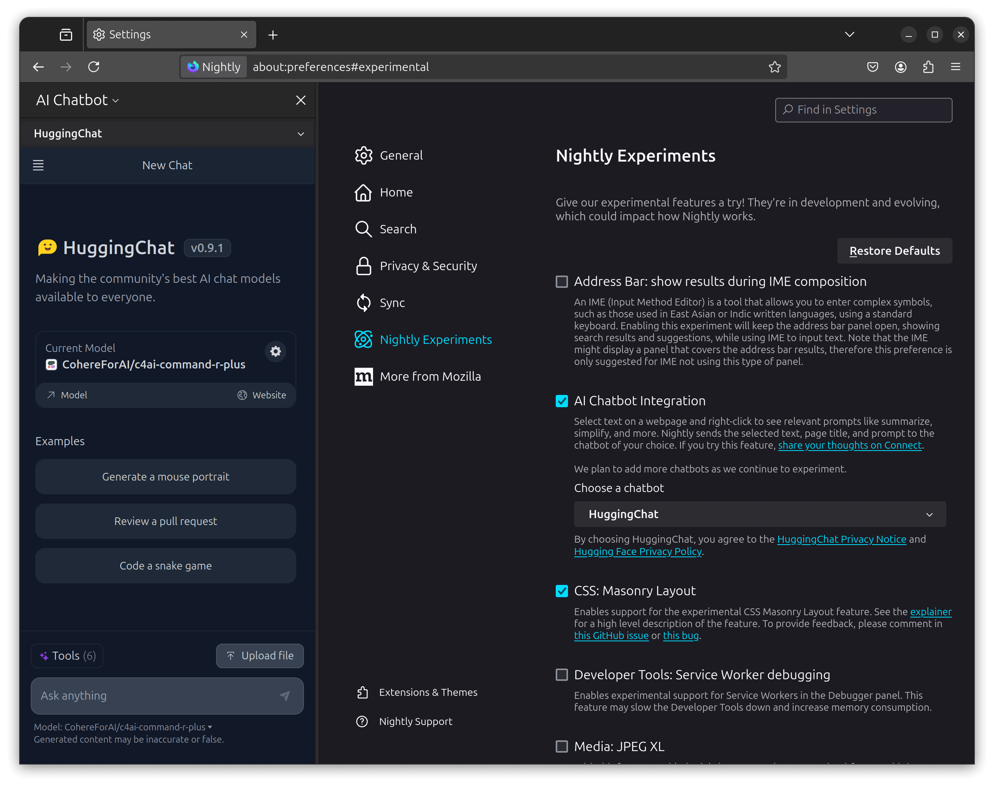Open More from Mozilla section
The image size is (994, 786).
pos(430,376)
